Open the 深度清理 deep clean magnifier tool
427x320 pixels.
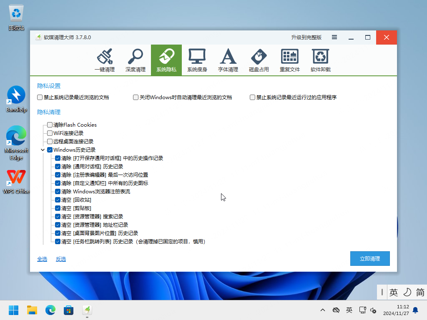pos(136,60)
